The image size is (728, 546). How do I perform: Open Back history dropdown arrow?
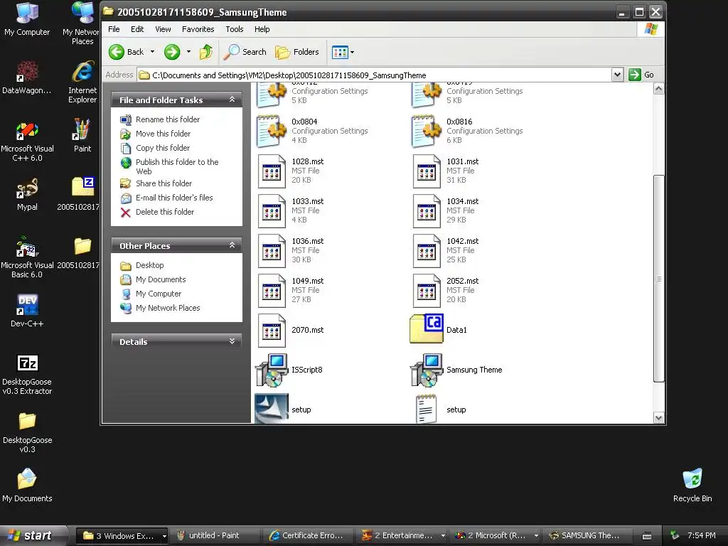click(x=152, y=52)
